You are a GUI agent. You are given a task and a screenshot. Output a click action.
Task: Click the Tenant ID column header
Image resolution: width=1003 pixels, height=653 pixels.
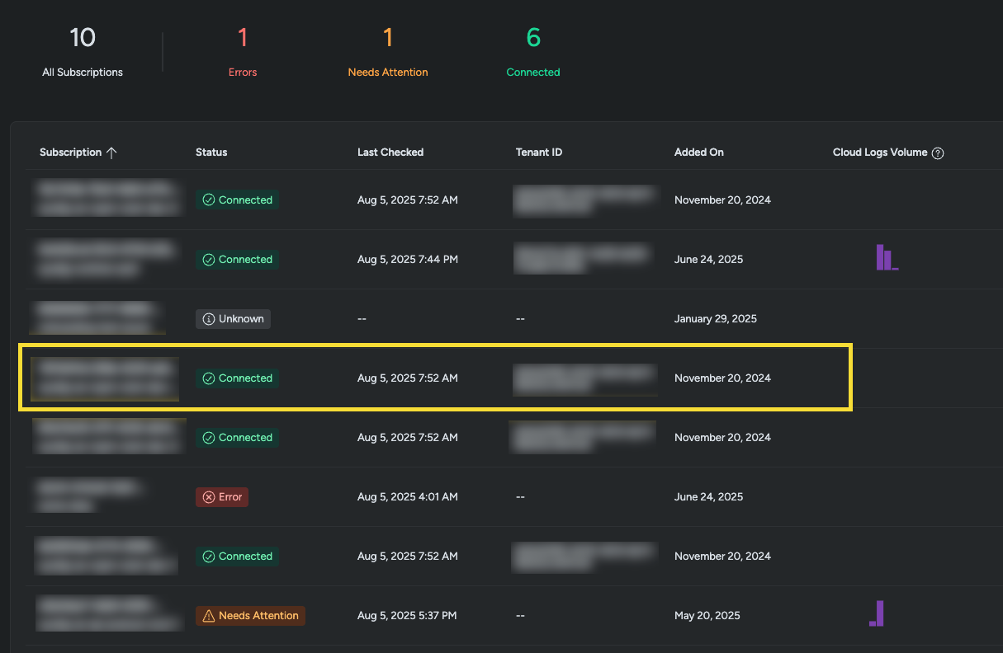pyautogui.click(x=539, y=153)
